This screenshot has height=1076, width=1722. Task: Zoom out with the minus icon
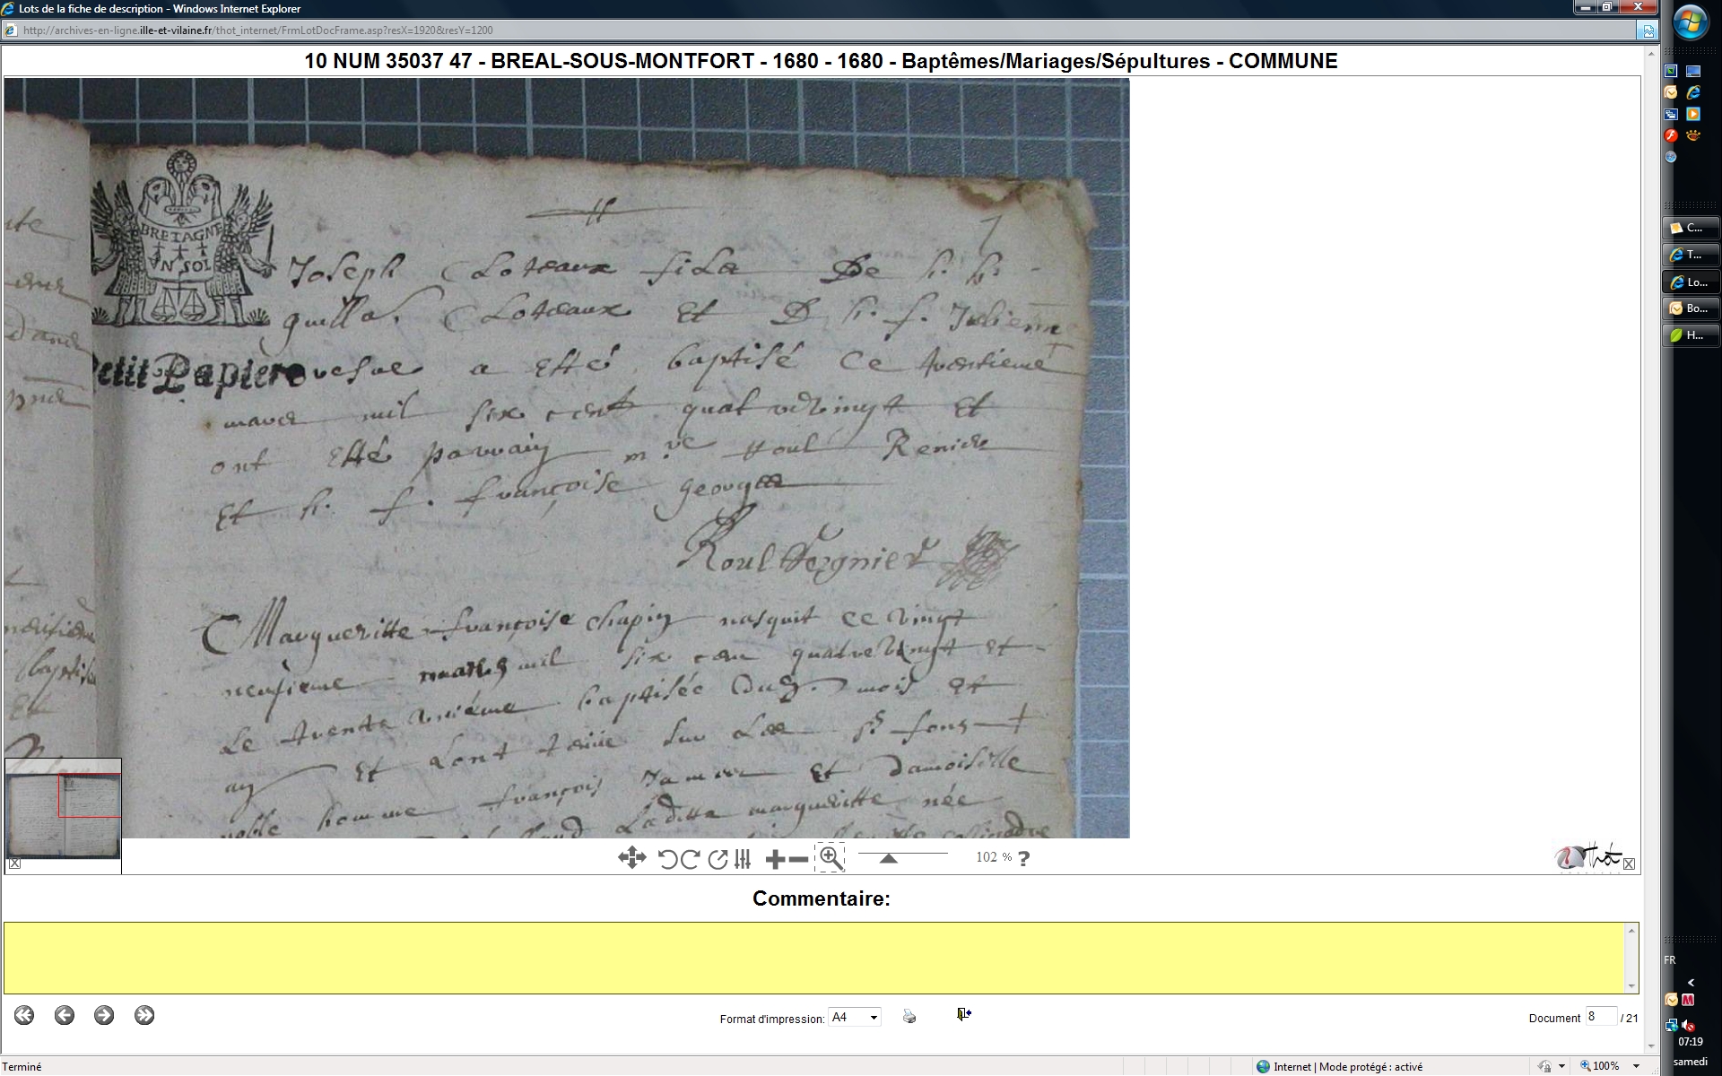pyautogui.click(x=797, y=860)
